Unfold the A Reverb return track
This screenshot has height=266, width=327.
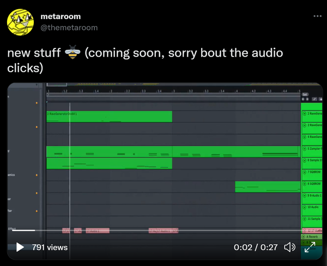click(x=304, y=237)
